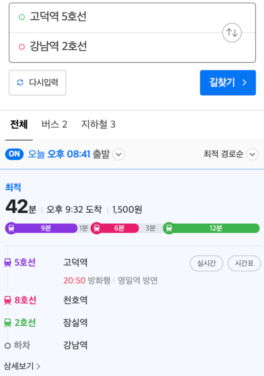Swap origin and destination with arrows icon

click(x=232, y=33)
